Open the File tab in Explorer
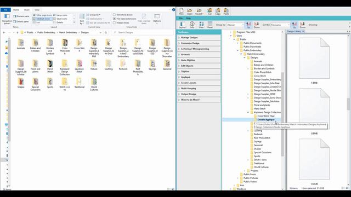This screenshot has width=351, height=197. click(x=5, y=10)
